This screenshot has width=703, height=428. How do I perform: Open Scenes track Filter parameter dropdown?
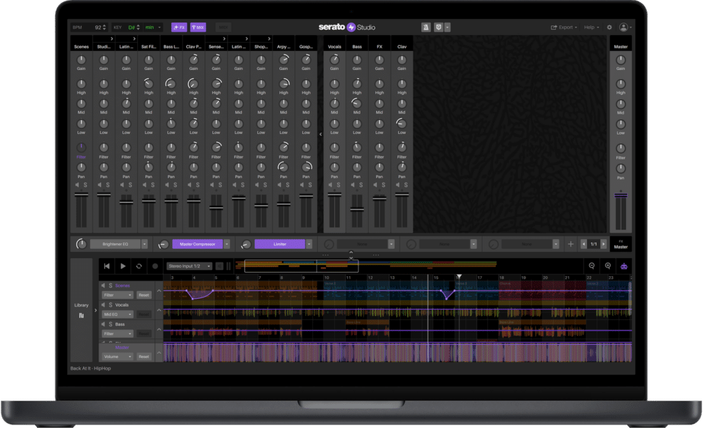pos(117,295)
